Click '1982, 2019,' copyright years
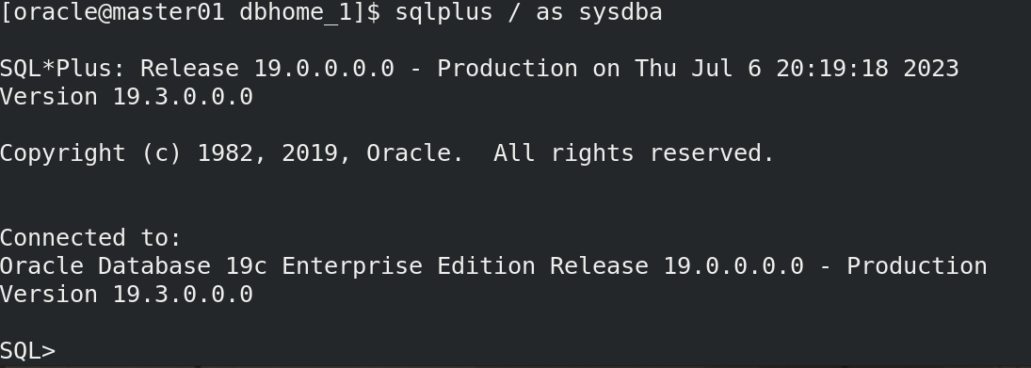Screen dimensions: 1031x368 point(274,153)
